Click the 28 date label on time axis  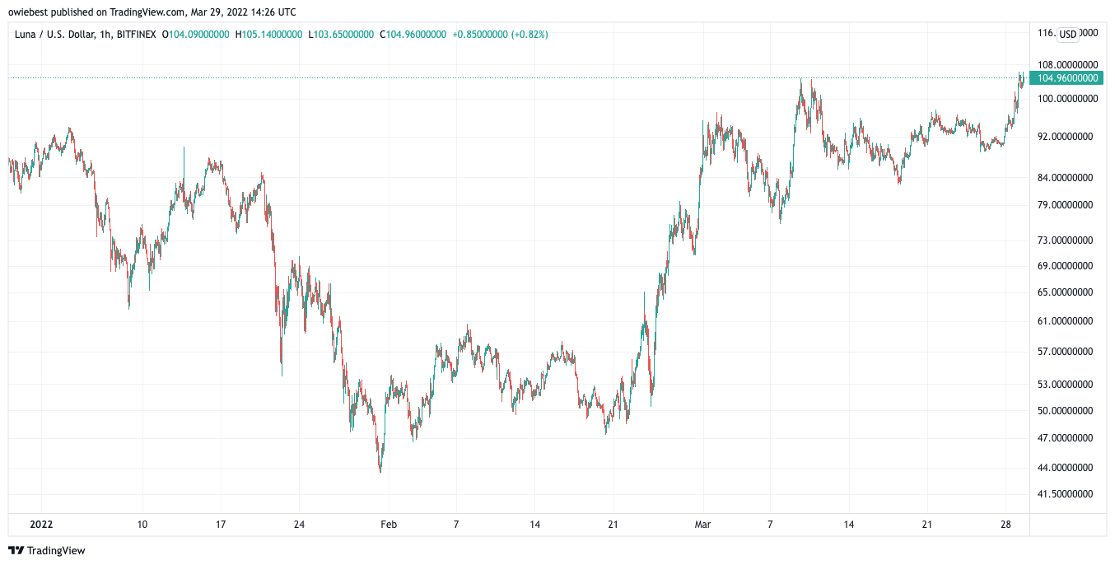click(1005, 525)
